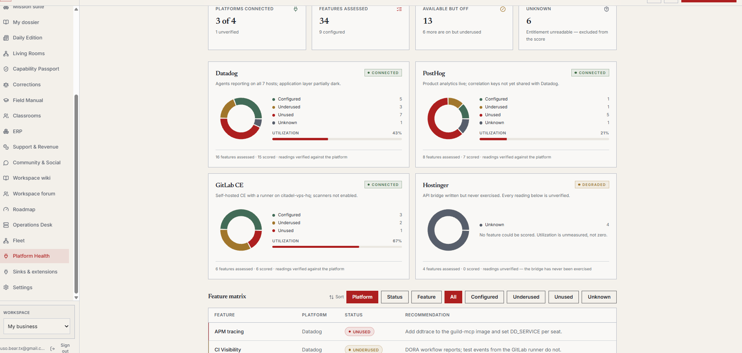The width and height of the screenshot is (742, 353).
Task: Click the Datadog utilization progress bar
Action: click(337, 139)
